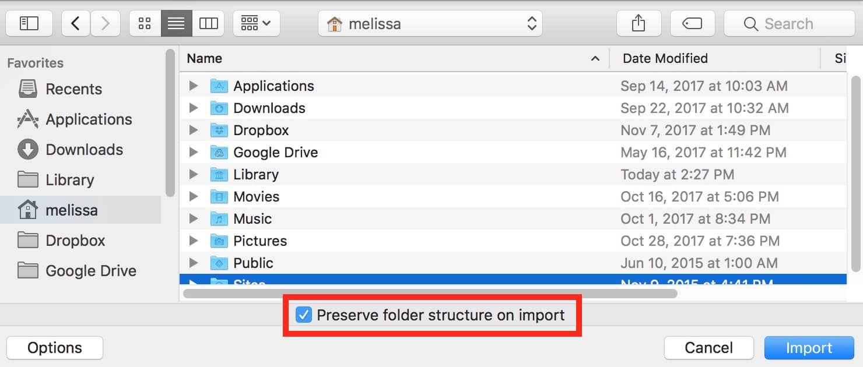Switch to icon grid view

pyautogui.click(x=145, y=23)
